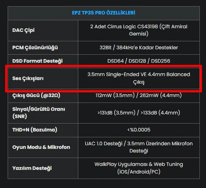Select the DSD Format Desteği label
This screenshot has height=188, width=206.
point(37,61)
